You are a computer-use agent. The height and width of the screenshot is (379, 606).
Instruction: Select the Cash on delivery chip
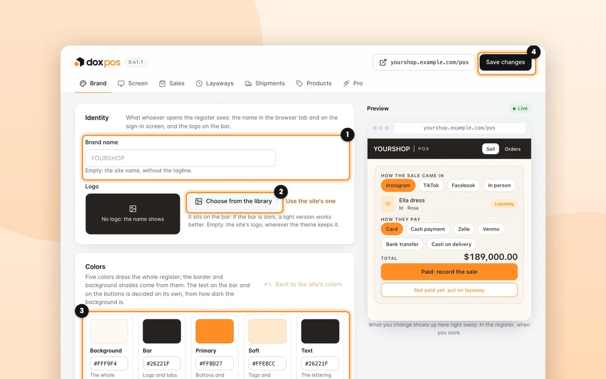(x=451, y=244)
